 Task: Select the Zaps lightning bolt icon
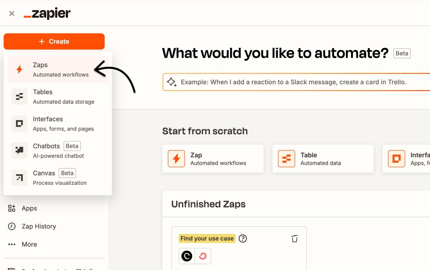[19, 69]
